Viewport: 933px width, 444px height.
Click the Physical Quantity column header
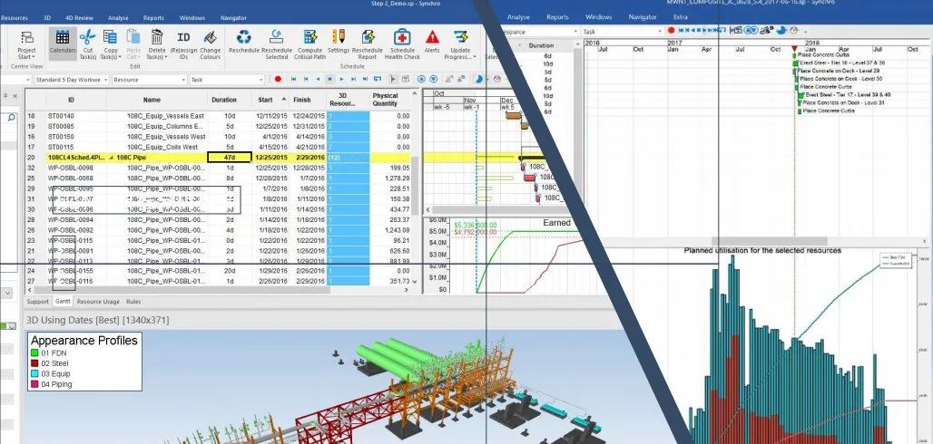385,100
